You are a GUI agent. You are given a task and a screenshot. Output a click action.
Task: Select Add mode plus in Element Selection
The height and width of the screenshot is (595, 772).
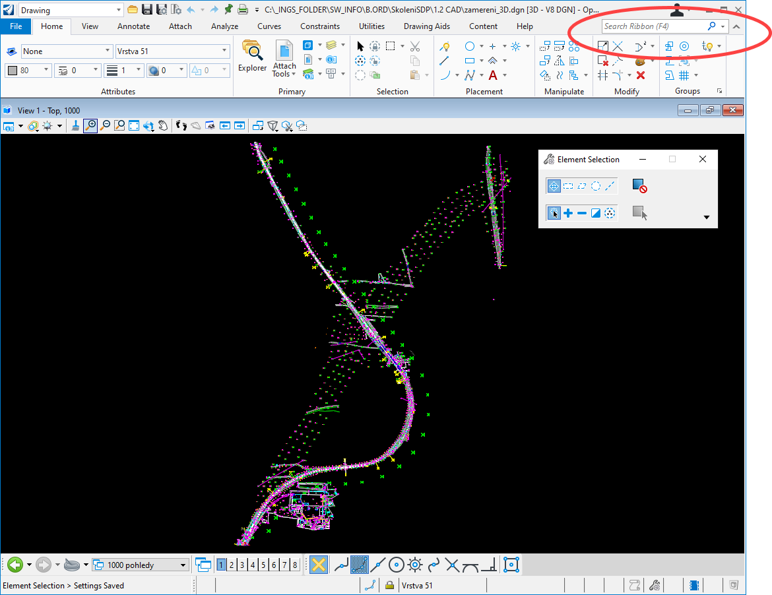(568, 213)
